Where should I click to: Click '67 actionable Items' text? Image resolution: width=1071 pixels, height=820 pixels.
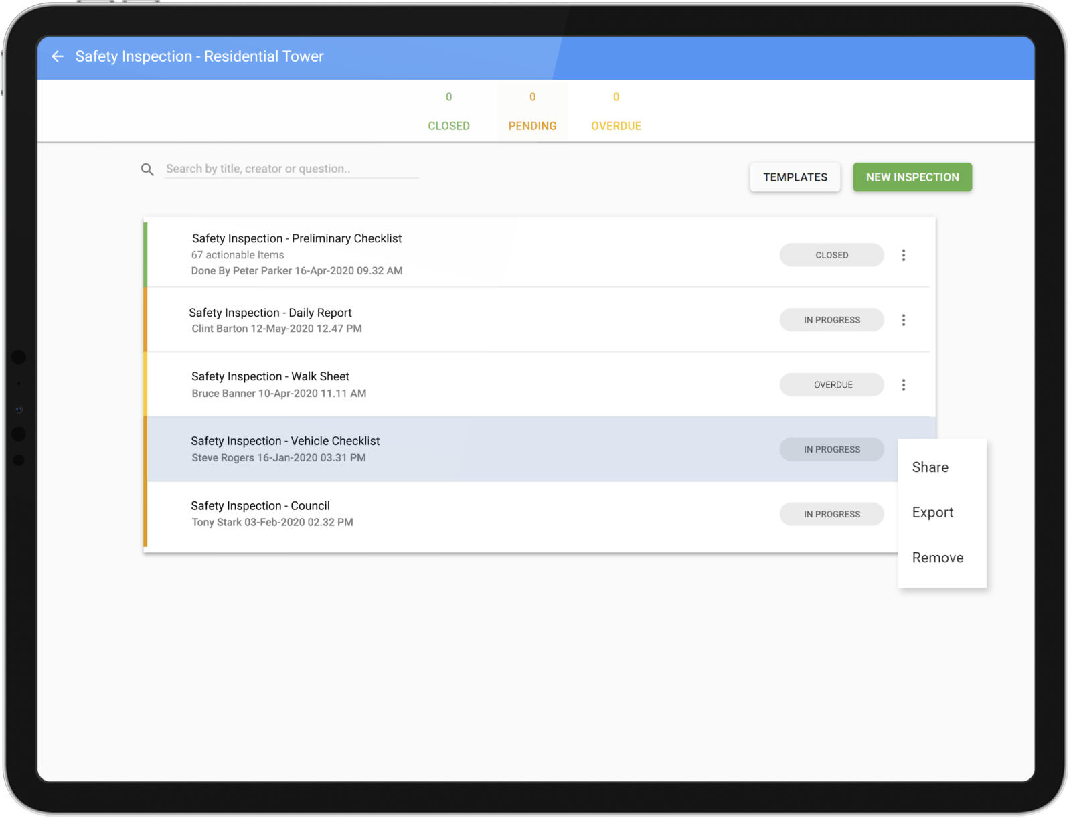point(237,255)
